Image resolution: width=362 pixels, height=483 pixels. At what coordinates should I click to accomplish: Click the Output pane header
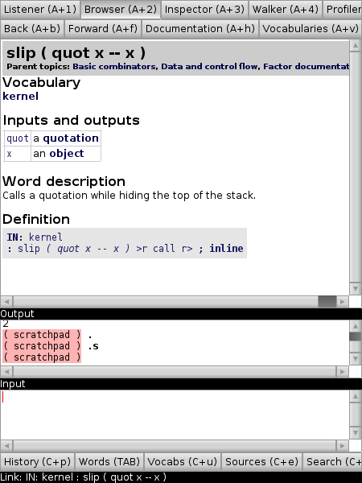[x=181, y=314]
